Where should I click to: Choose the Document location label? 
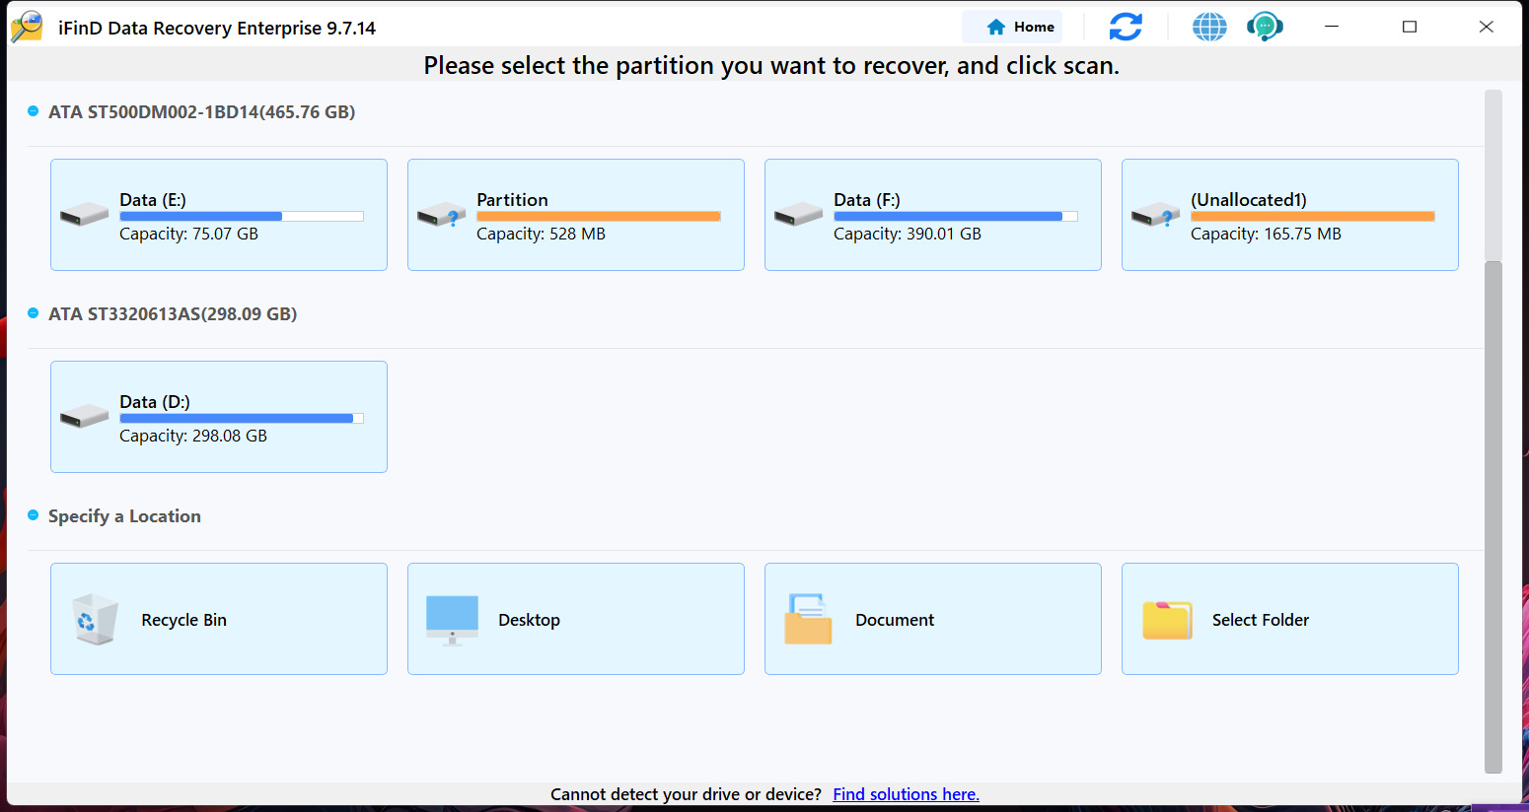coord(895,620)
